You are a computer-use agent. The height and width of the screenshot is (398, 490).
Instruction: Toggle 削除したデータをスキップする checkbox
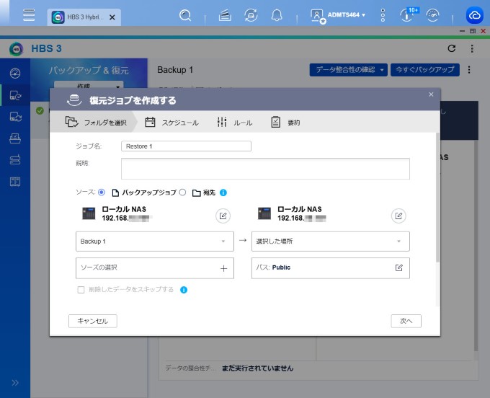pyautogui.click(x=81, y=290)
